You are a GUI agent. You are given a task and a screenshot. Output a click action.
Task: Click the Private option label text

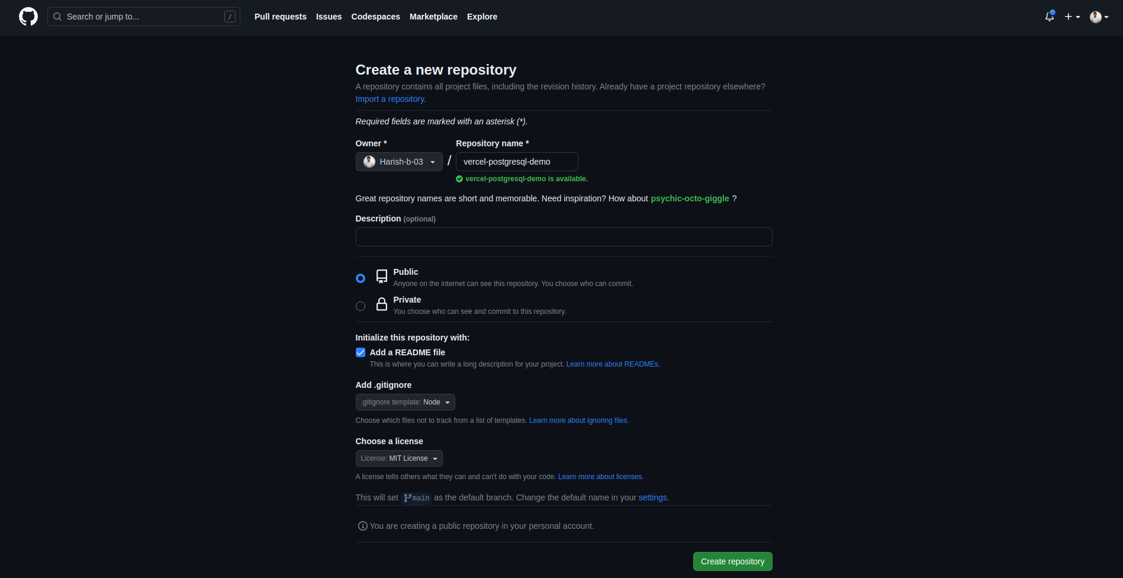pos(407,300)
